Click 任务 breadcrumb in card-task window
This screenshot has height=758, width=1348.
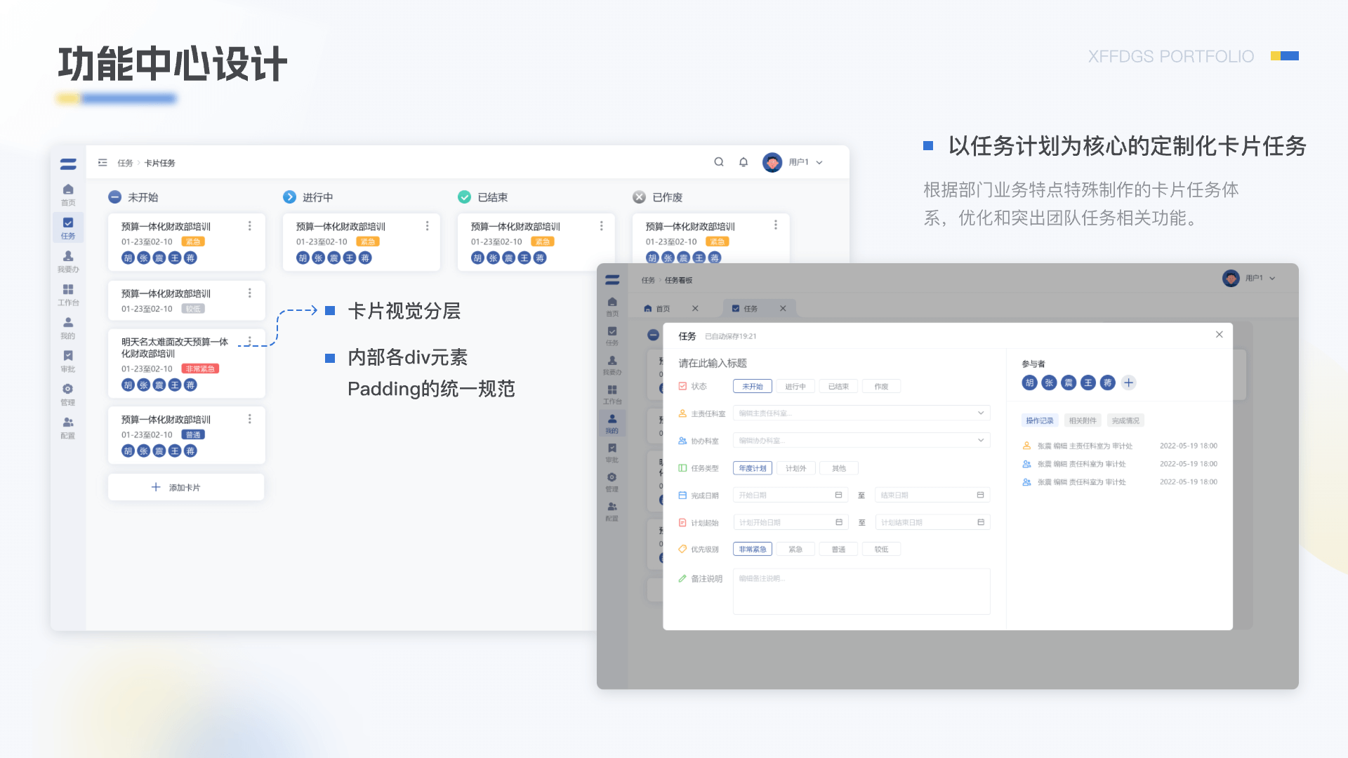coord(125,163)
